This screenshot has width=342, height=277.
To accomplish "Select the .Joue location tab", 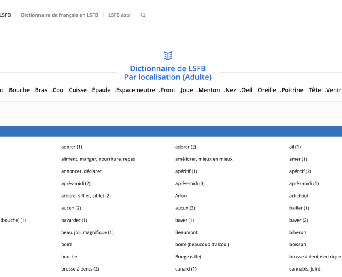I will point(186,90).
